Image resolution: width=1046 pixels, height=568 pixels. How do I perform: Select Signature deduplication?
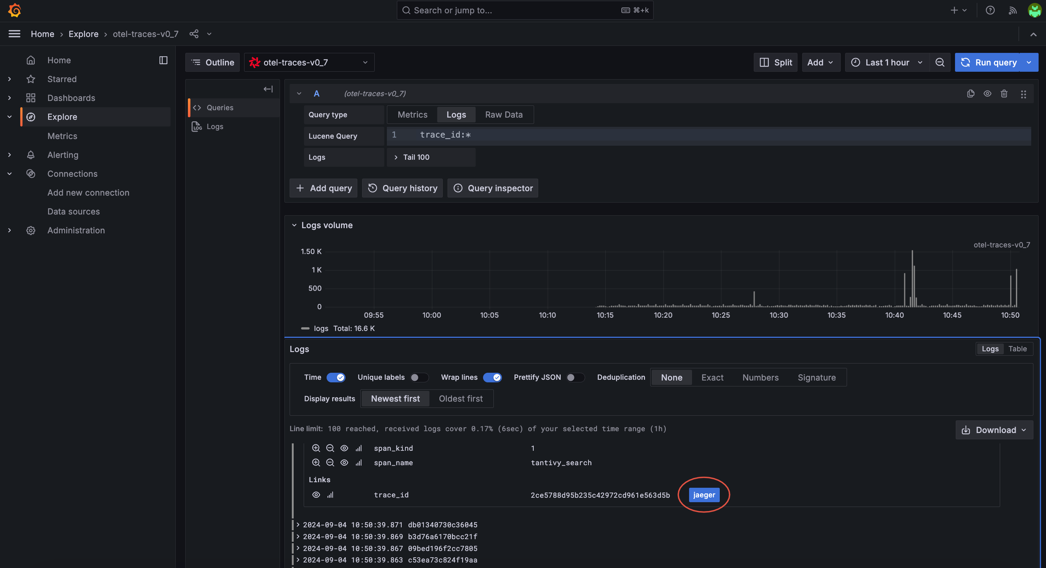point(817,378)
